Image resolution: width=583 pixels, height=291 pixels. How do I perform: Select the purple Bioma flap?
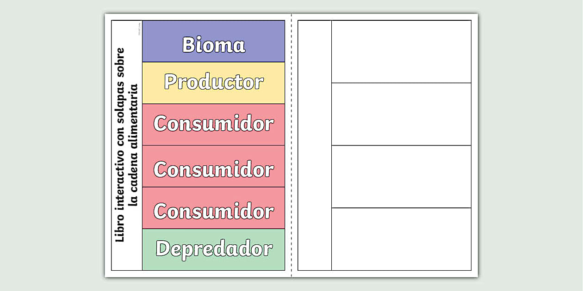pyautogui.click(x=213, y=41)
